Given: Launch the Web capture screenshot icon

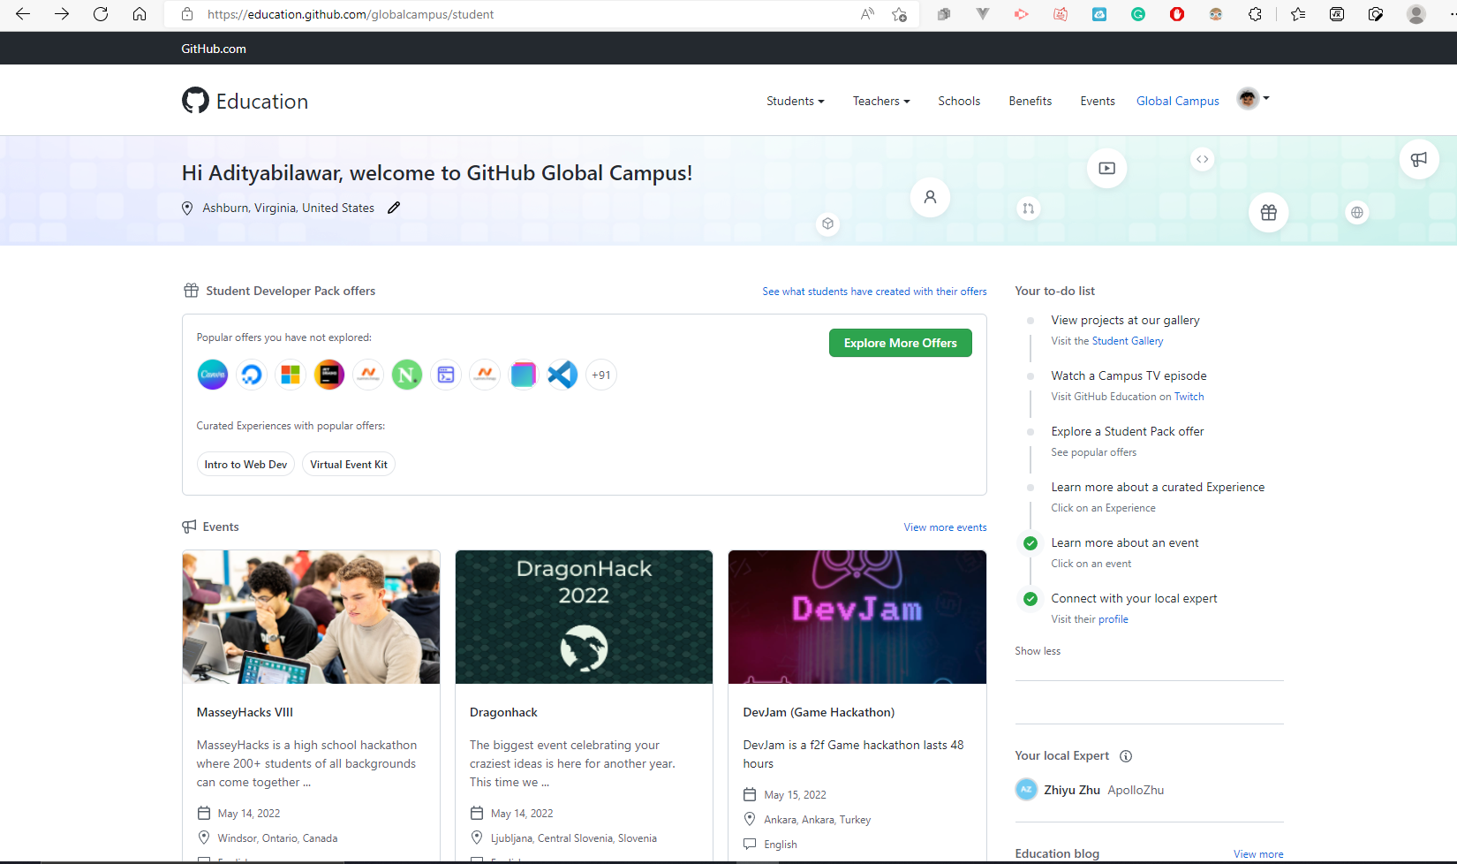Looking at the screenshot, I should [1376, 14].
